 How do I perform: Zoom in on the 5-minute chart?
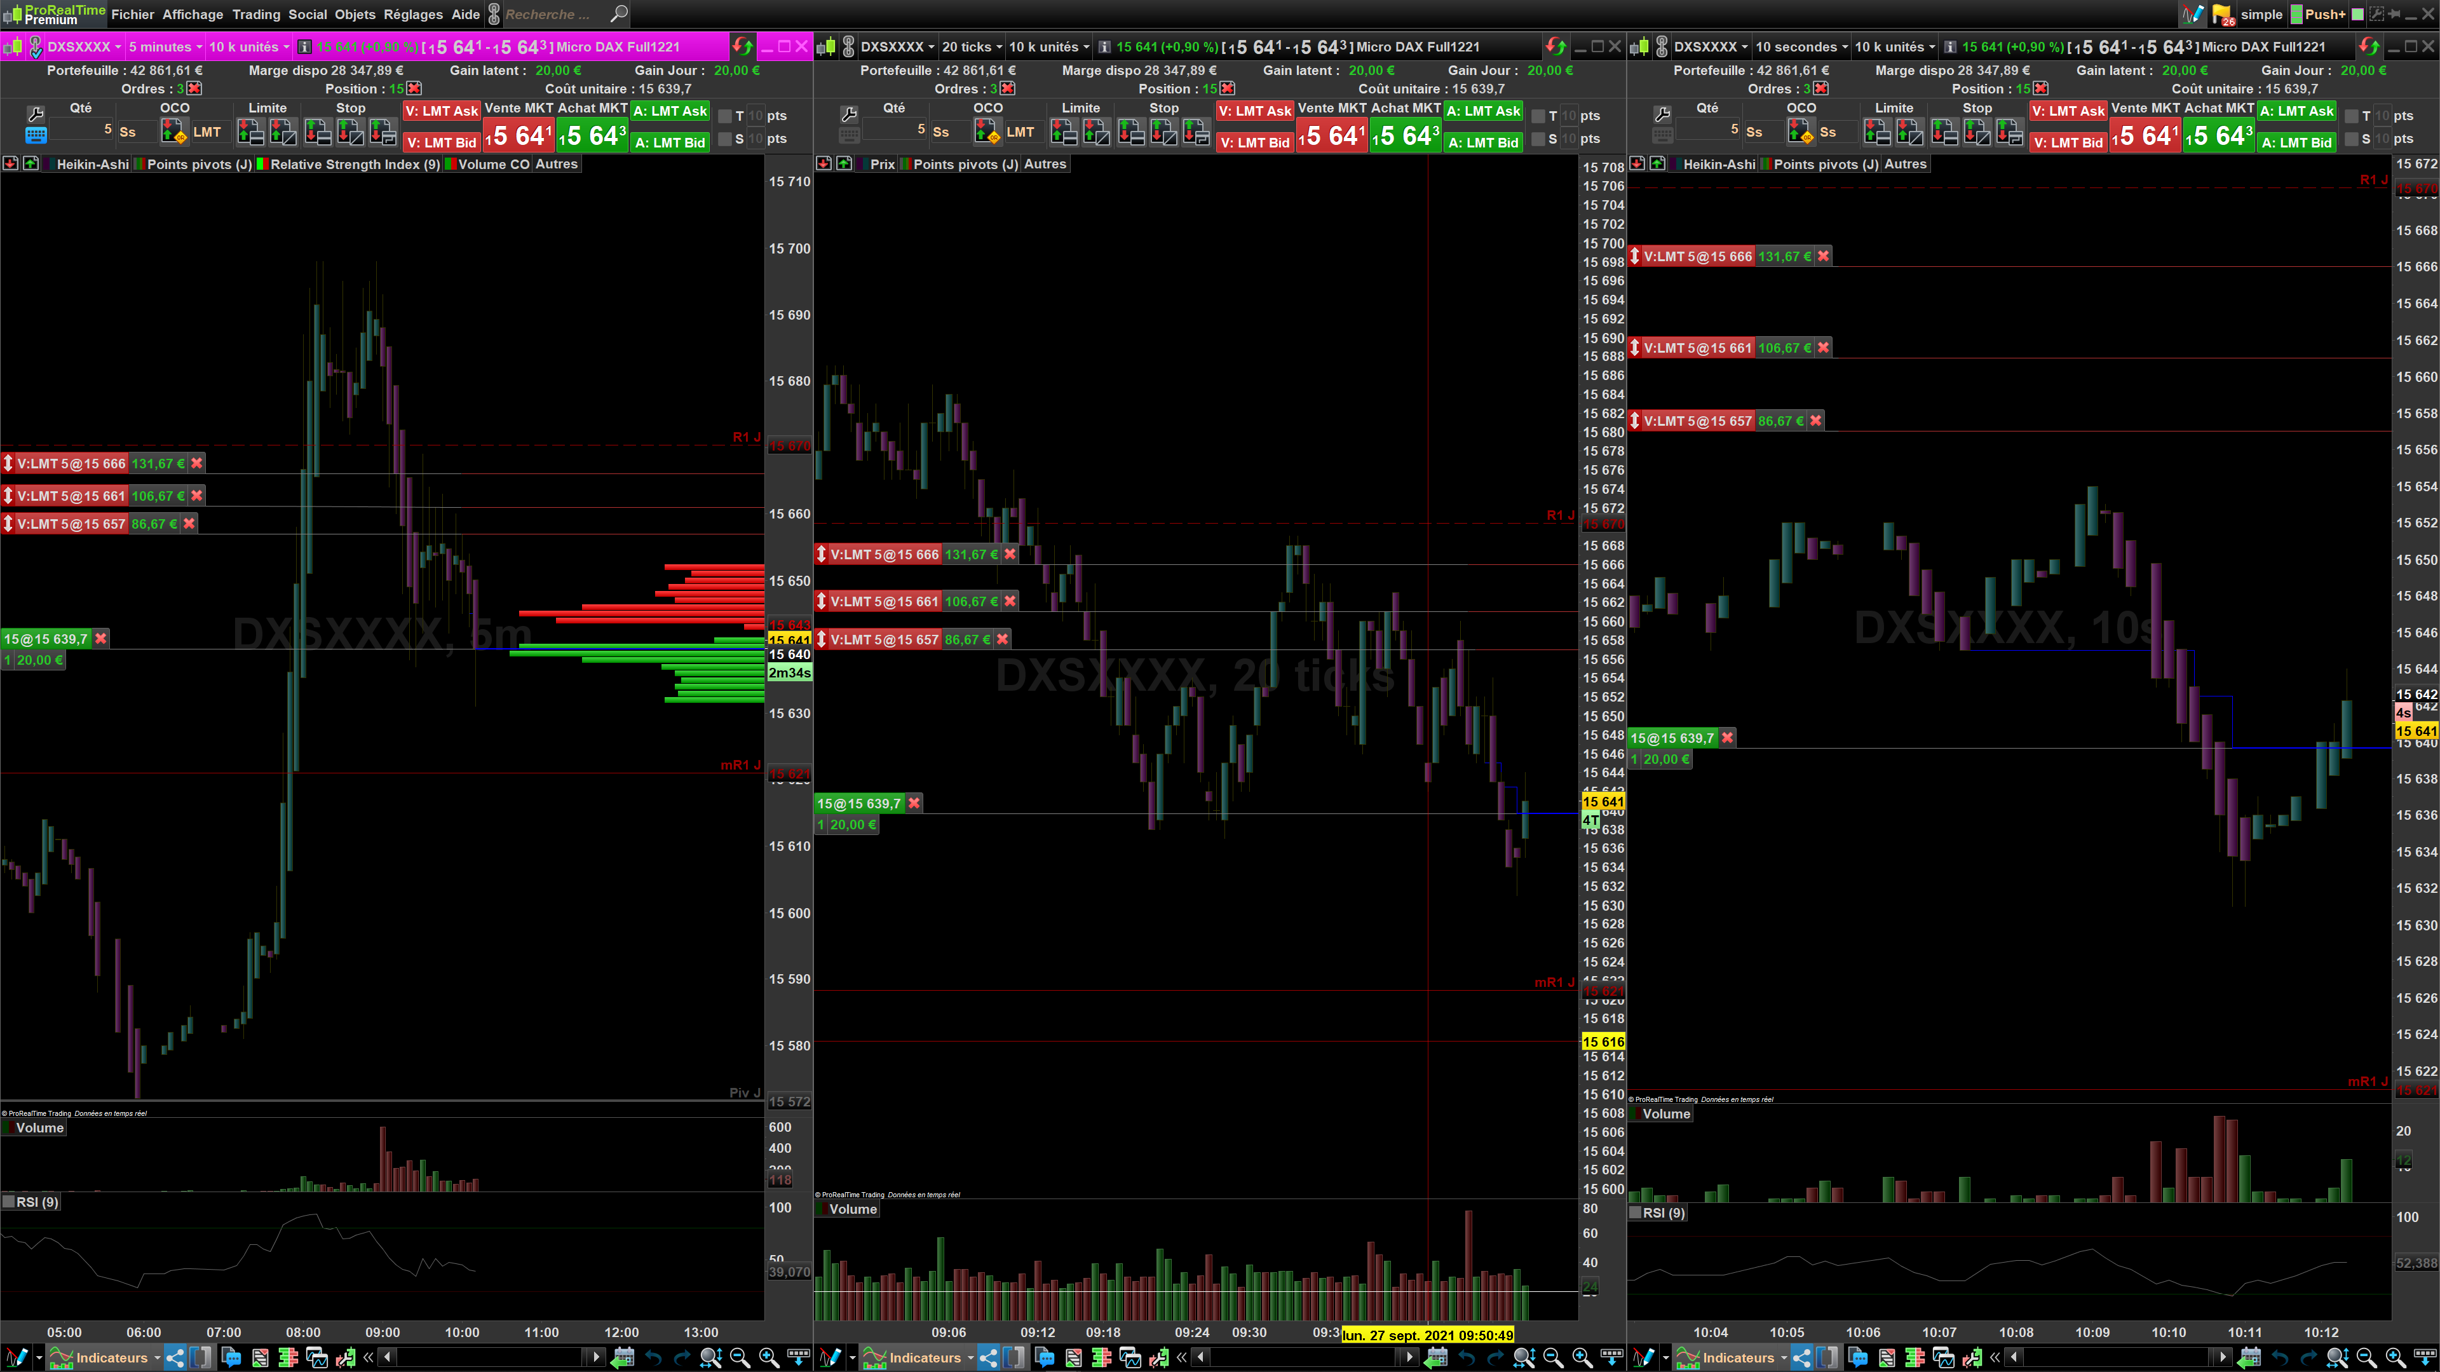point(769,1358)
